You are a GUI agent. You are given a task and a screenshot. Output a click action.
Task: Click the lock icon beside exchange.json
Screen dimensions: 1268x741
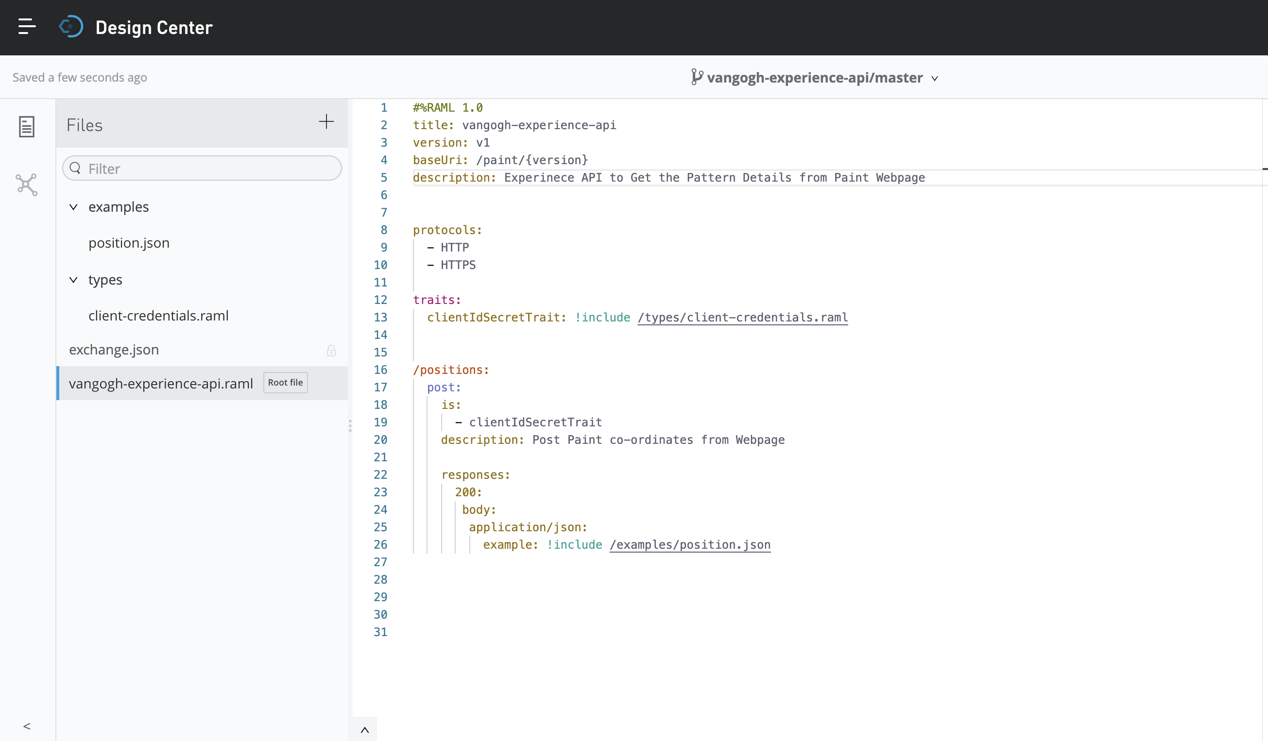coord(331,351)
